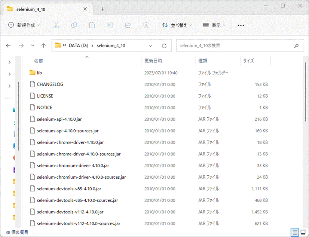Select selenium-api-4.10.0-sources.jar file name
309x237 pixels.
(68, 131)
